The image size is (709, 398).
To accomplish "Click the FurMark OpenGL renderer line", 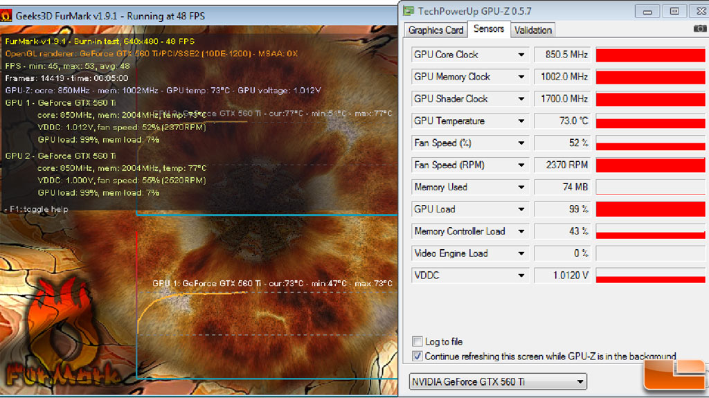I will [x=151, y=54].
